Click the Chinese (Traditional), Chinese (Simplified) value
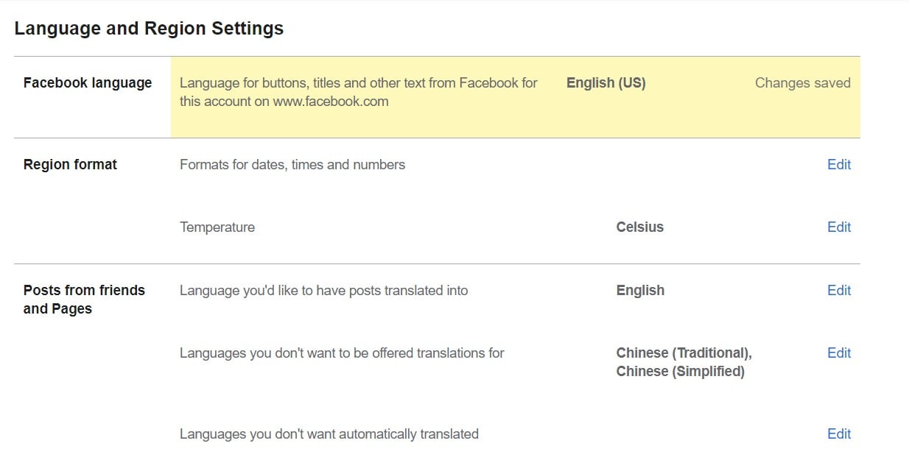 pyautogui.click(x=684, y=362)
